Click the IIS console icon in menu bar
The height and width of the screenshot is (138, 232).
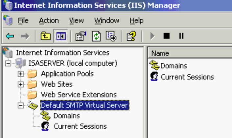pyautogui.click(x=8, y=20)
